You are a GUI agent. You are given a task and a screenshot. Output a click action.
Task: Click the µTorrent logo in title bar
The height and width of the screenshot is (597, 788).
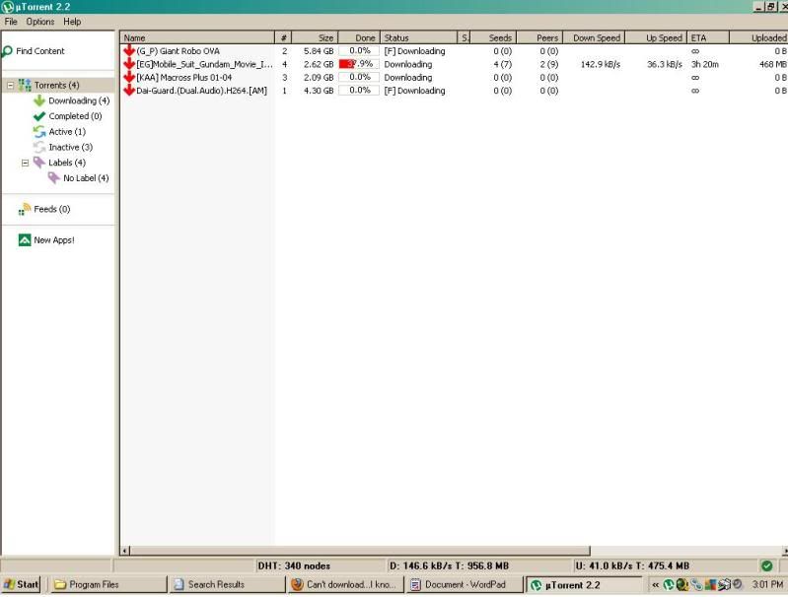pos(7,7)
